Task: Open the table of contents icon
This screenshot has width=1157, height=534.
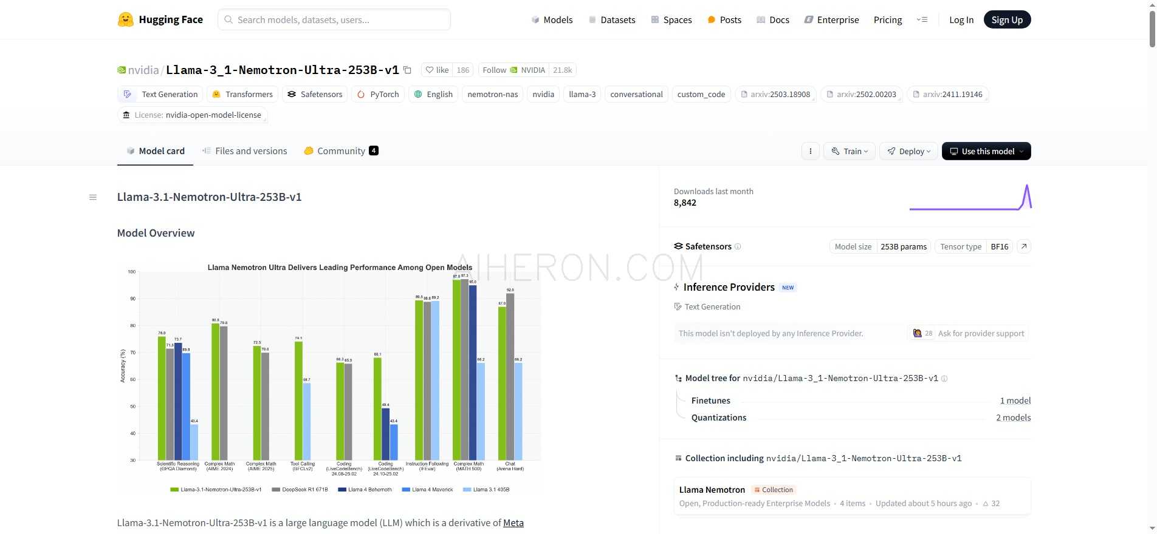Action: 93,197
